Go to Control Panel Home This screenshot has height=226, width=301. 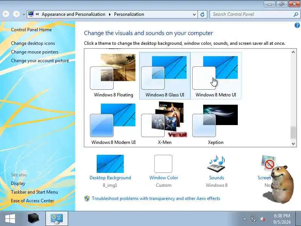pyautogui.click(x=31, y=30)
